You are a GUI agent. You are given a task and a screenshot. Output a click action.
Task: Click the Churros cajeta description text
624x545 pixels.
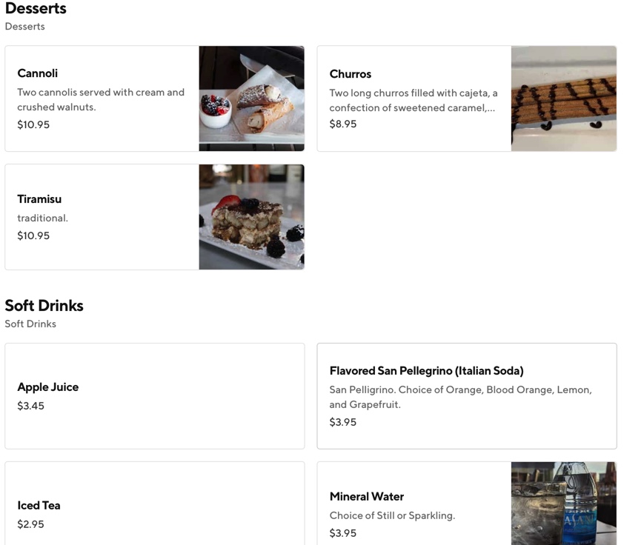click(414, 101)
